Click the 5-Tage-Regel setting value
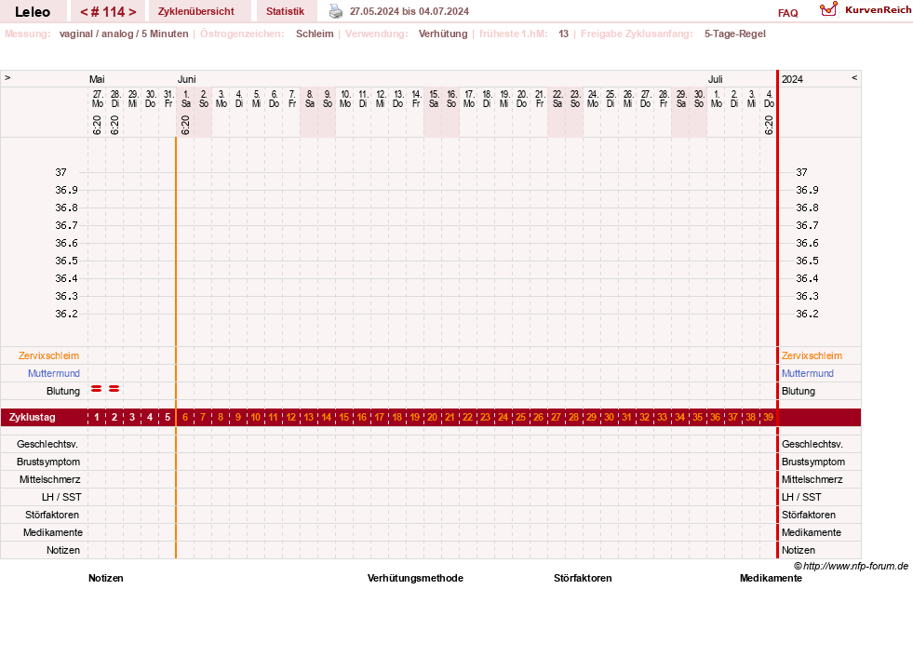The image size is (913, 670). [735, 33]
